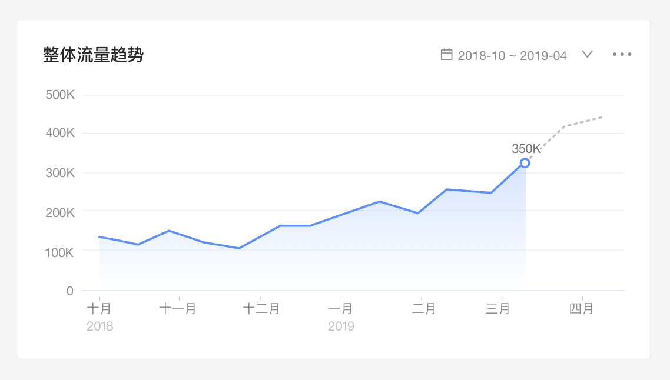Viewport: 670px width, 380px height.
Task: Click the 十月 axis label
Action: (x=99, y=308)
